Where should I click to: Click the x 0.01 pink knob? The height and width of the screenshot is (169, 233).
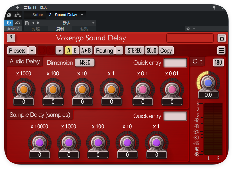(172, 89)
